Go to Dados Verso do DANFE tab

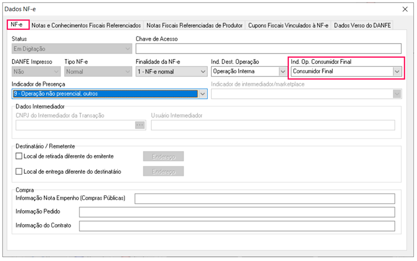tap(363, 25)
